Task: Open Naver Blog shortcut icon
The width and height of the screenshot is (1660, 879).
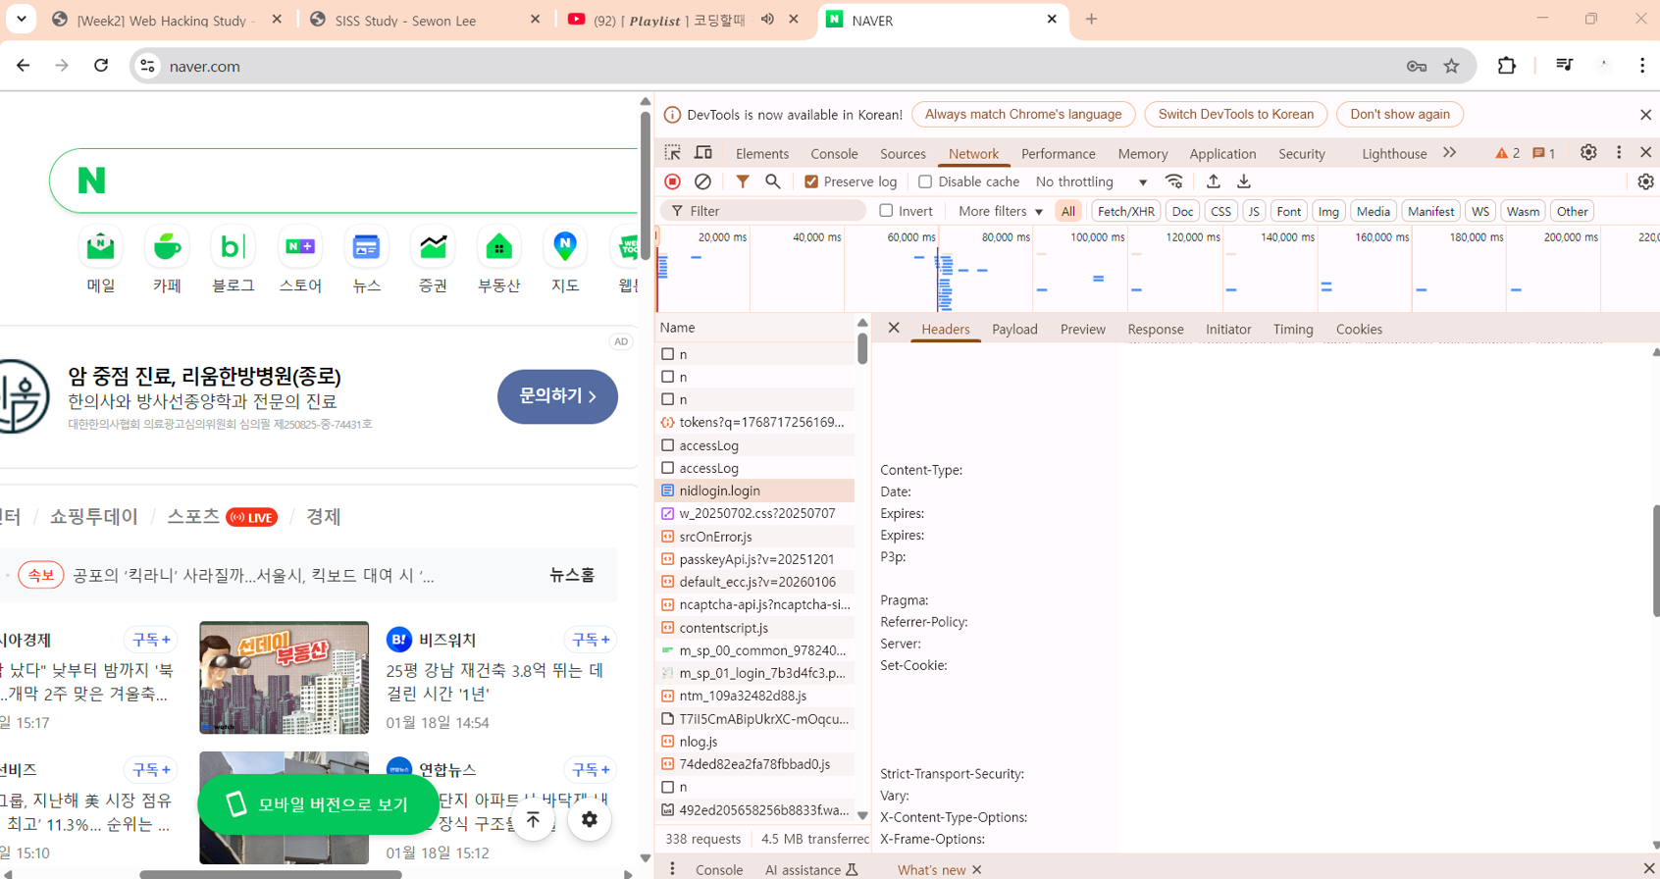Action: pyautogui.click(x=233, y=246)
